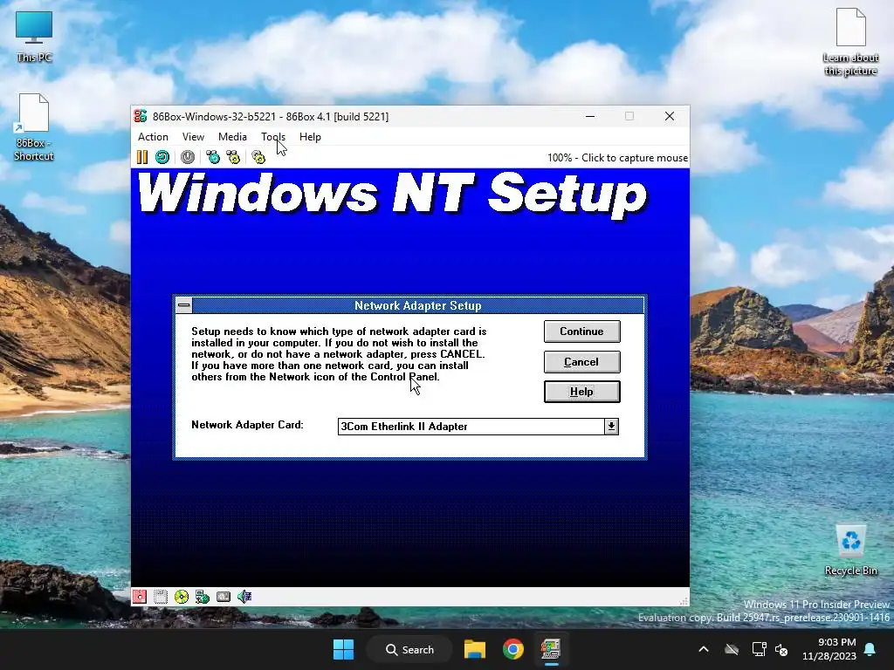
Task: Select Learn about this picture icon
Action: pos(850,42)
